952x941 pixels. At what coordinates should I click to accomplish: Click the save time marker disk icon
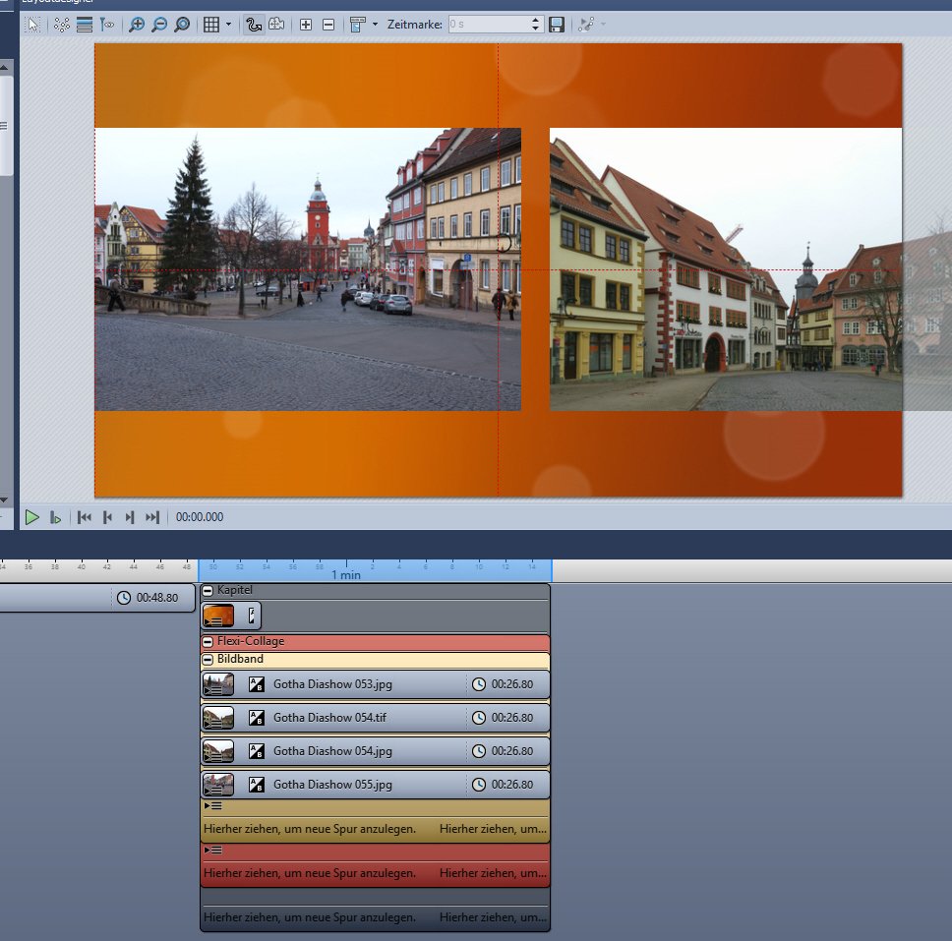[557, 25]
